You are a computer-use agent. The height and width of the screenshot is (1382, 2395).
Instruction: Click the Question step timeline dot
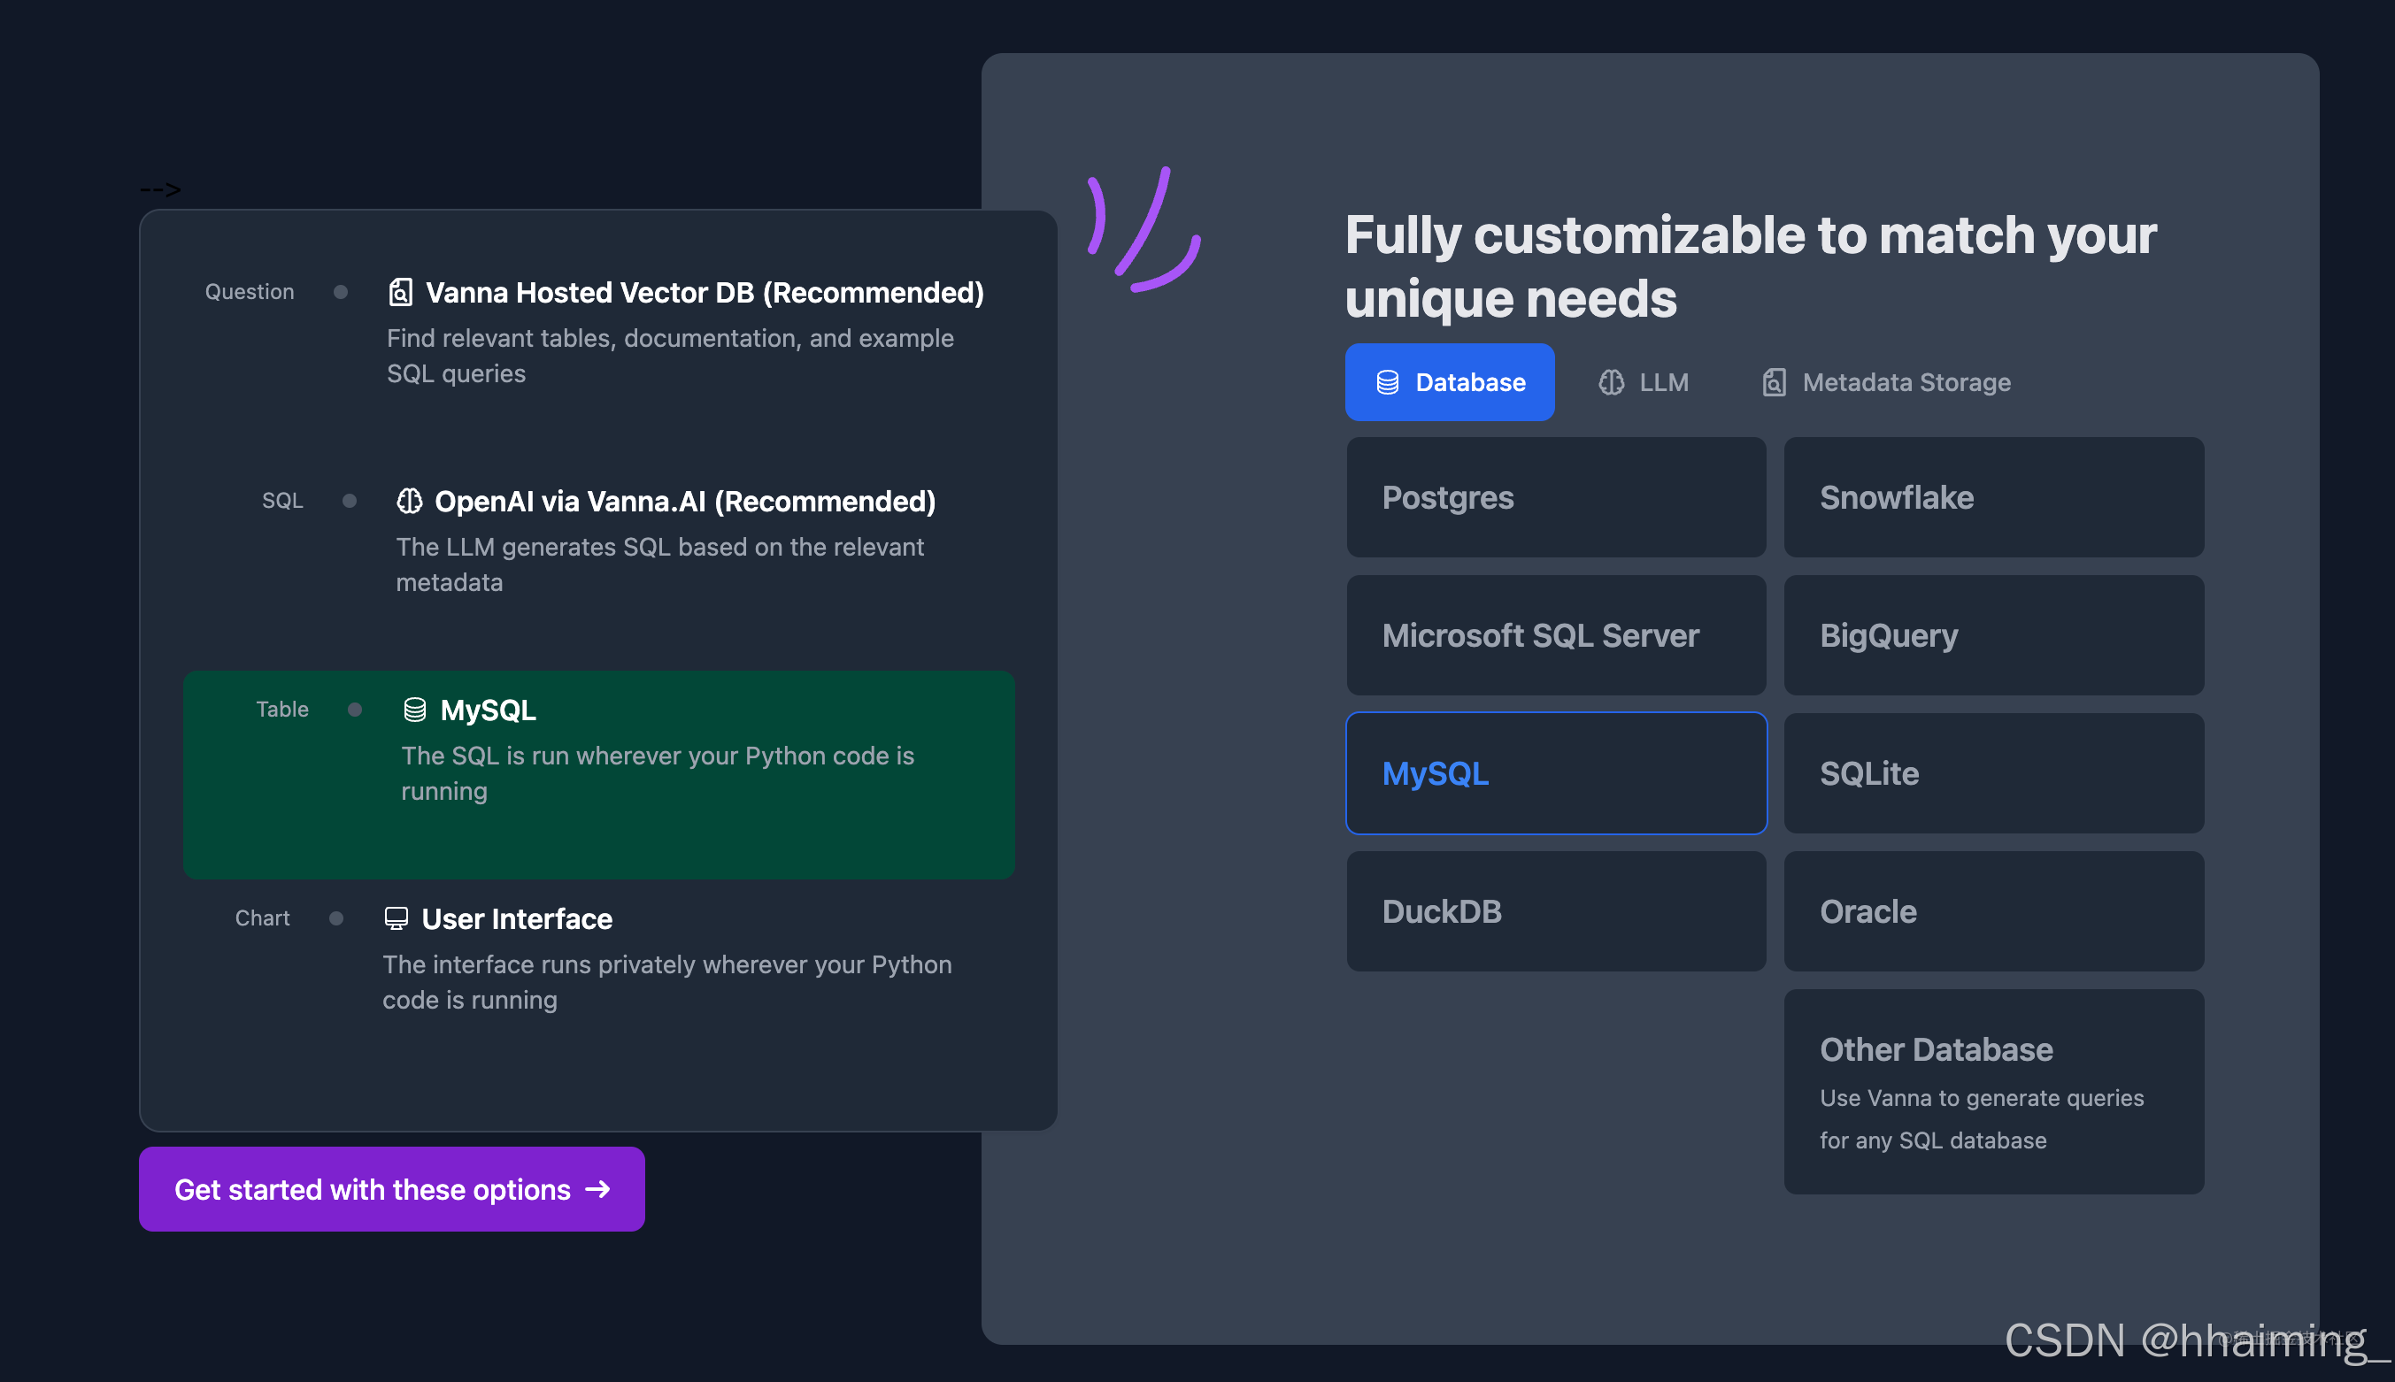pyautogui.click(x=341, y=292)
